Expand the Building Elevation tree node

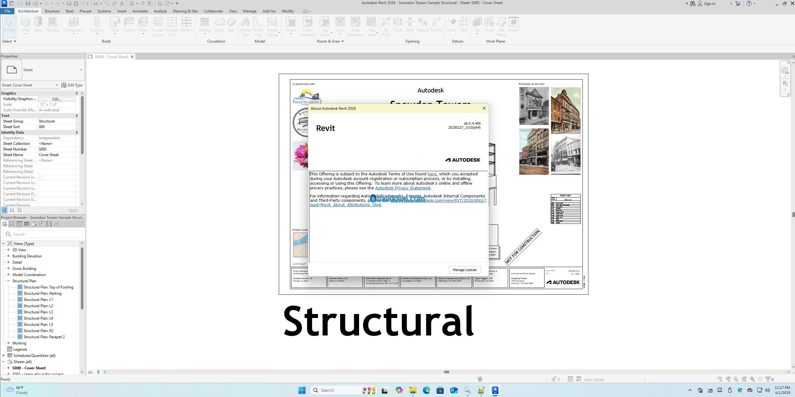[x=8, y=256]
